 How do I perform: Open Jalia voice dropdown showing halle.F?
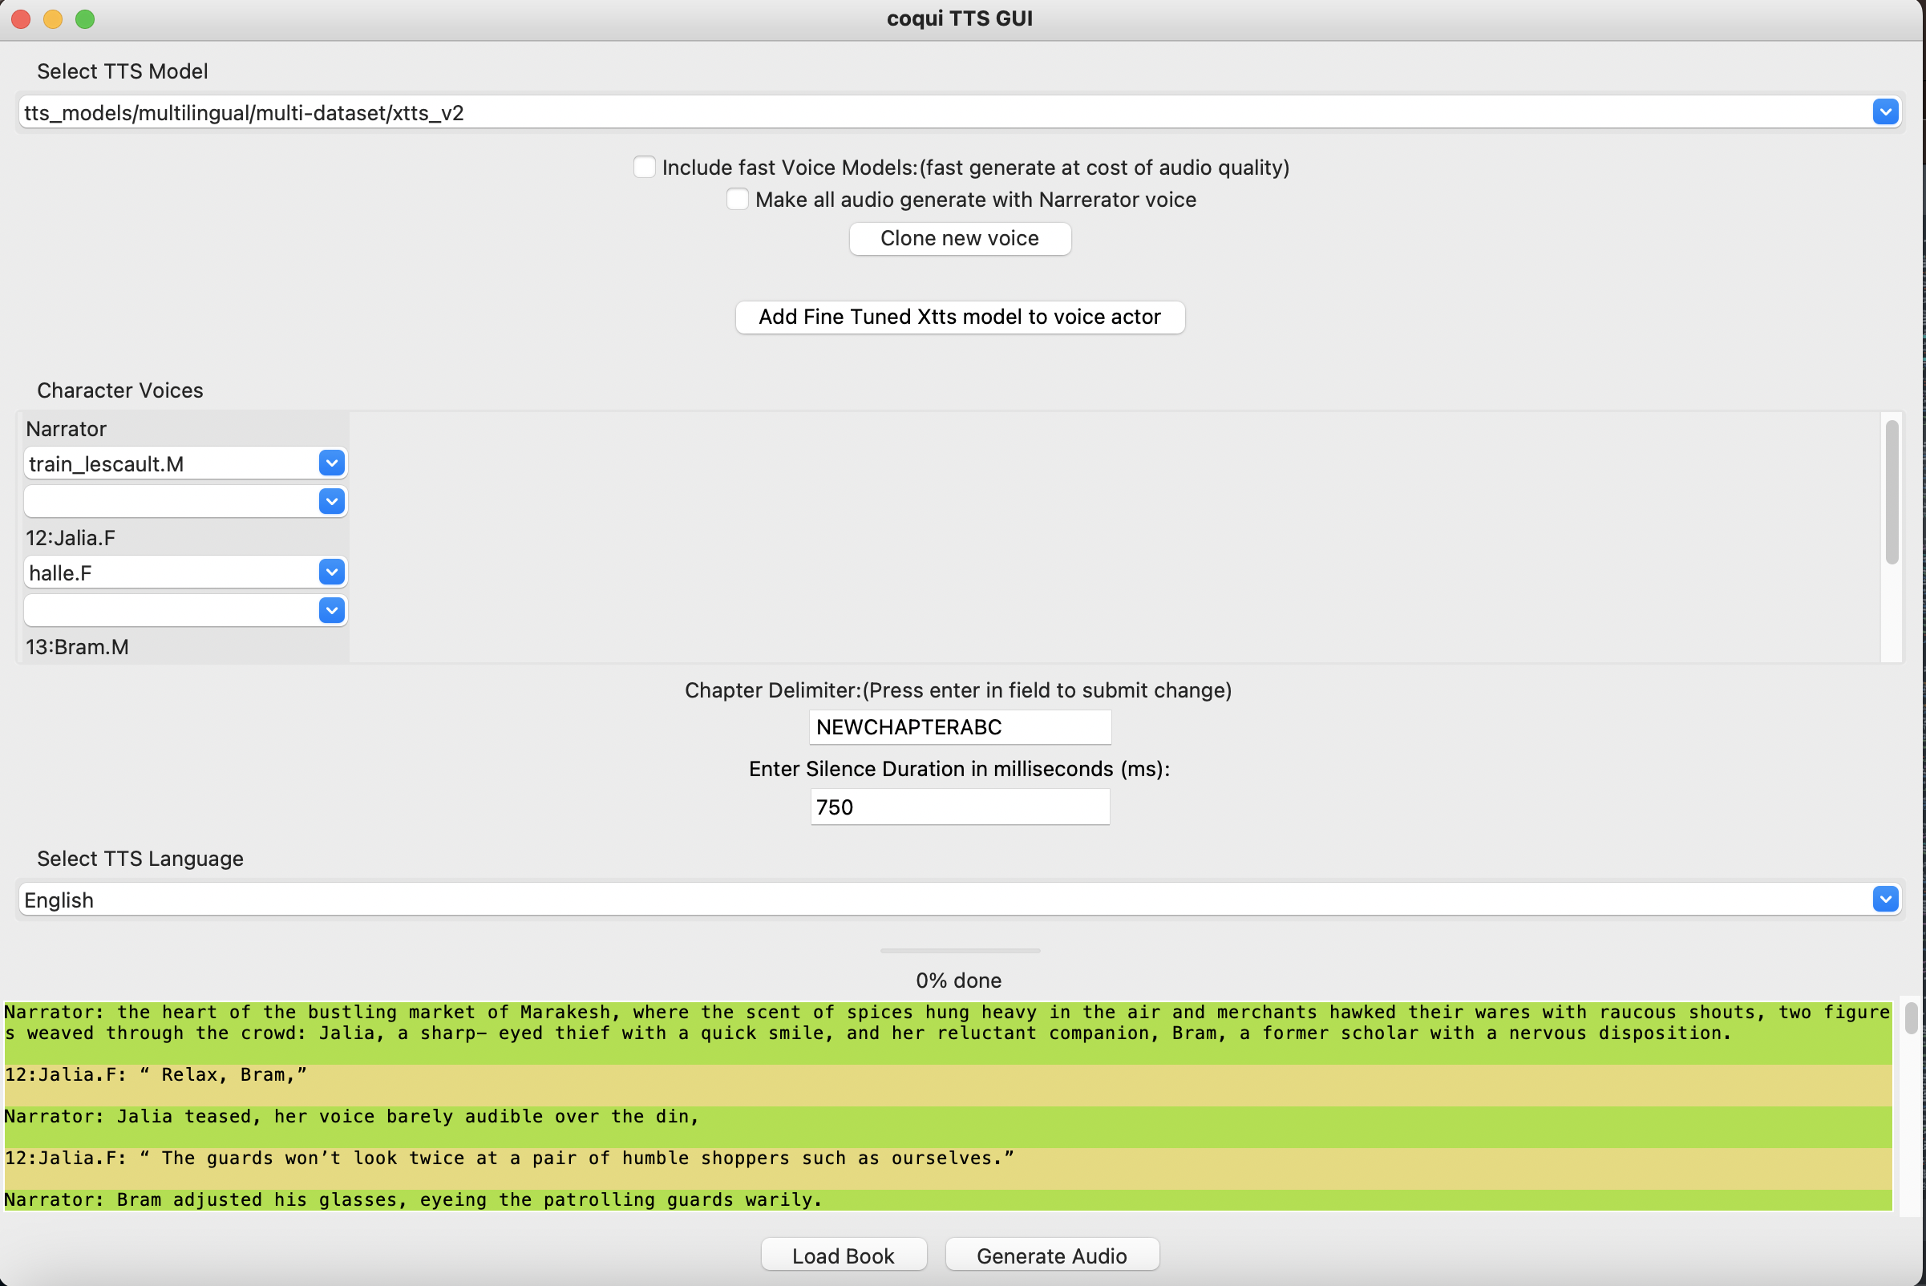(331, 572)
